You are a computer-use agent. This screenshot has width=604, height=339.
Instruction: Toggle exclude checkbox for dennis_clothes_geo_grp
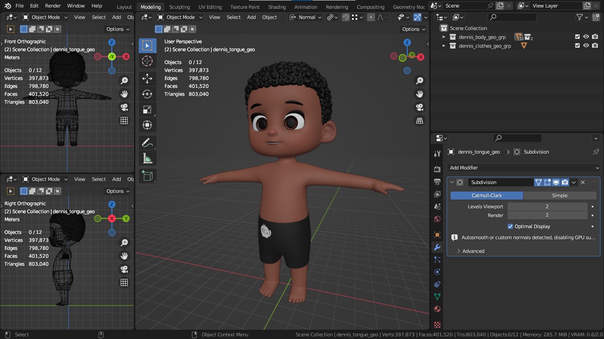tap(577, 45)
